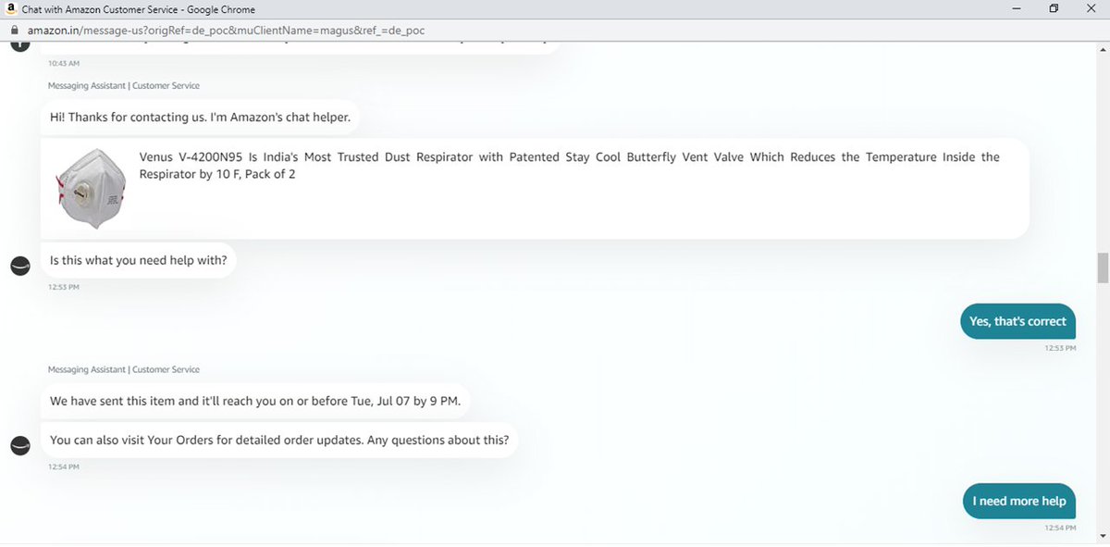Click the 12:54 PM timestamp under Your Orders message
This screenshot has height=547, width=1110.
(x=64, y=466)
